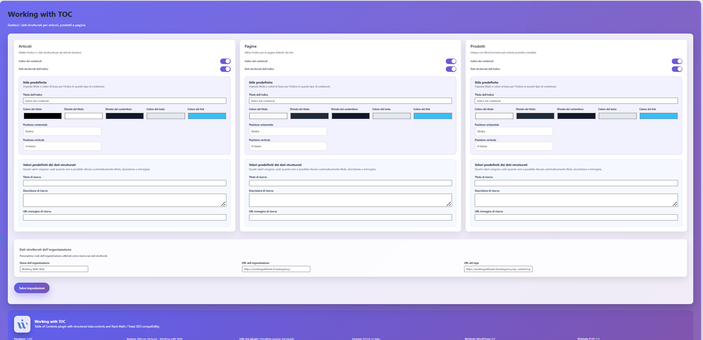Click the Nome dell'organizzazione field
This screenshot has height=340, width=703.
tap(54, 269)
